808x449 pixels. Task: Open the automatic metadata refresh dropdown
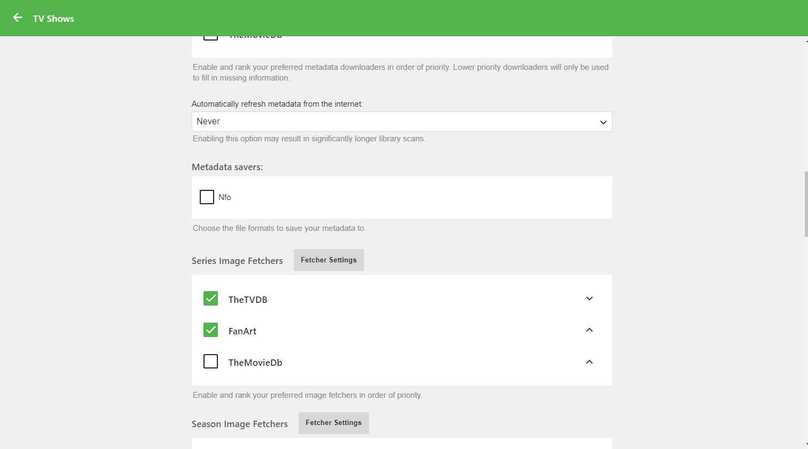(402, 122)
